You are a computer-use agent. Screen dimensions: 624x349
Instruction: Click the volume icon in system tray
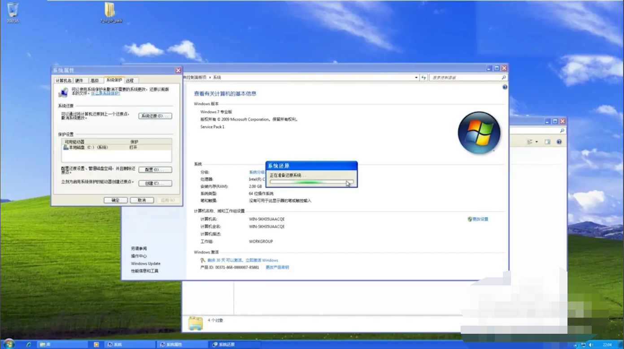click(591, 345)
